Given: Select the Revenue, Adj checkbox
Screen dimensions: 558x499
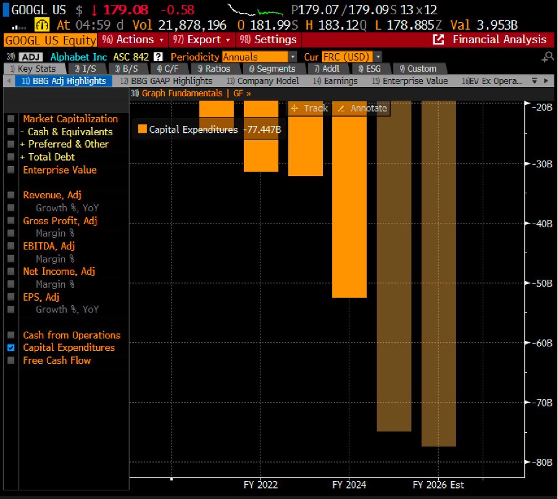Looking at the screenshot, I should coord(11,195).
